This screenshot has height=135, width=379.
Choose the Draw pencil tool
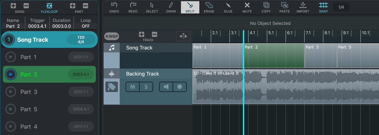click(171, 7)
